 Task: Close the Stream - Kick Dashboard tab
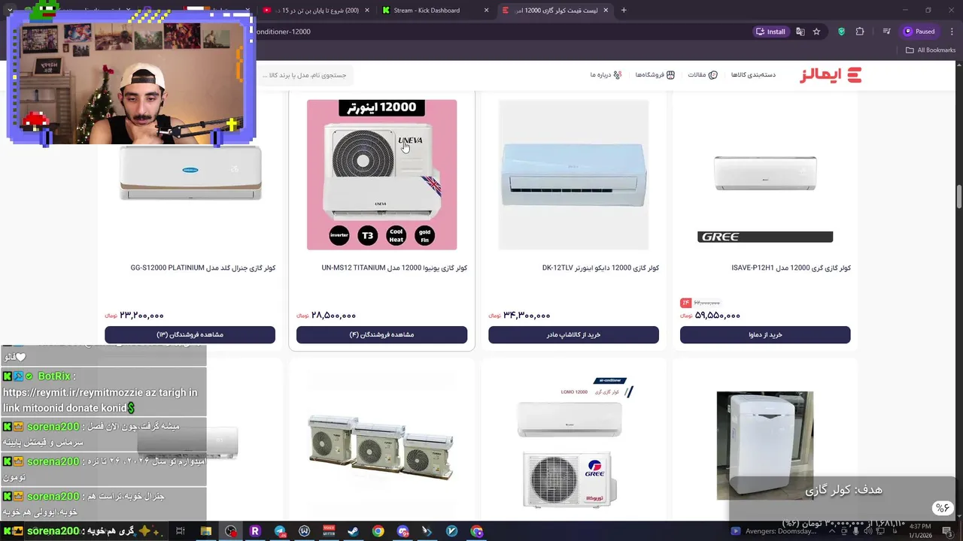pos(486,11)
